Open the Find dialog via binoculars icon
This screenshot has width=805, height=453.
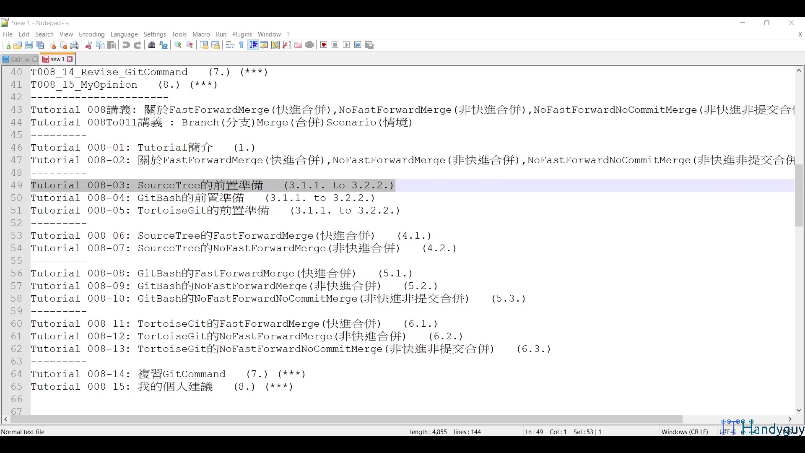[151, 45]
